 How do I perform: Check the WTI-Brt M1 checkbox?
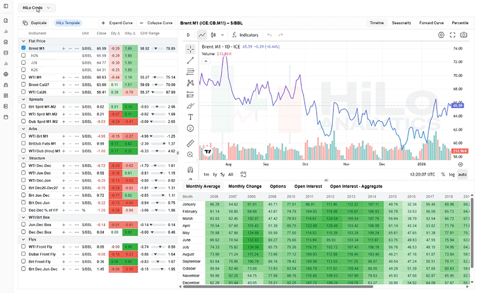coord(23,136)
